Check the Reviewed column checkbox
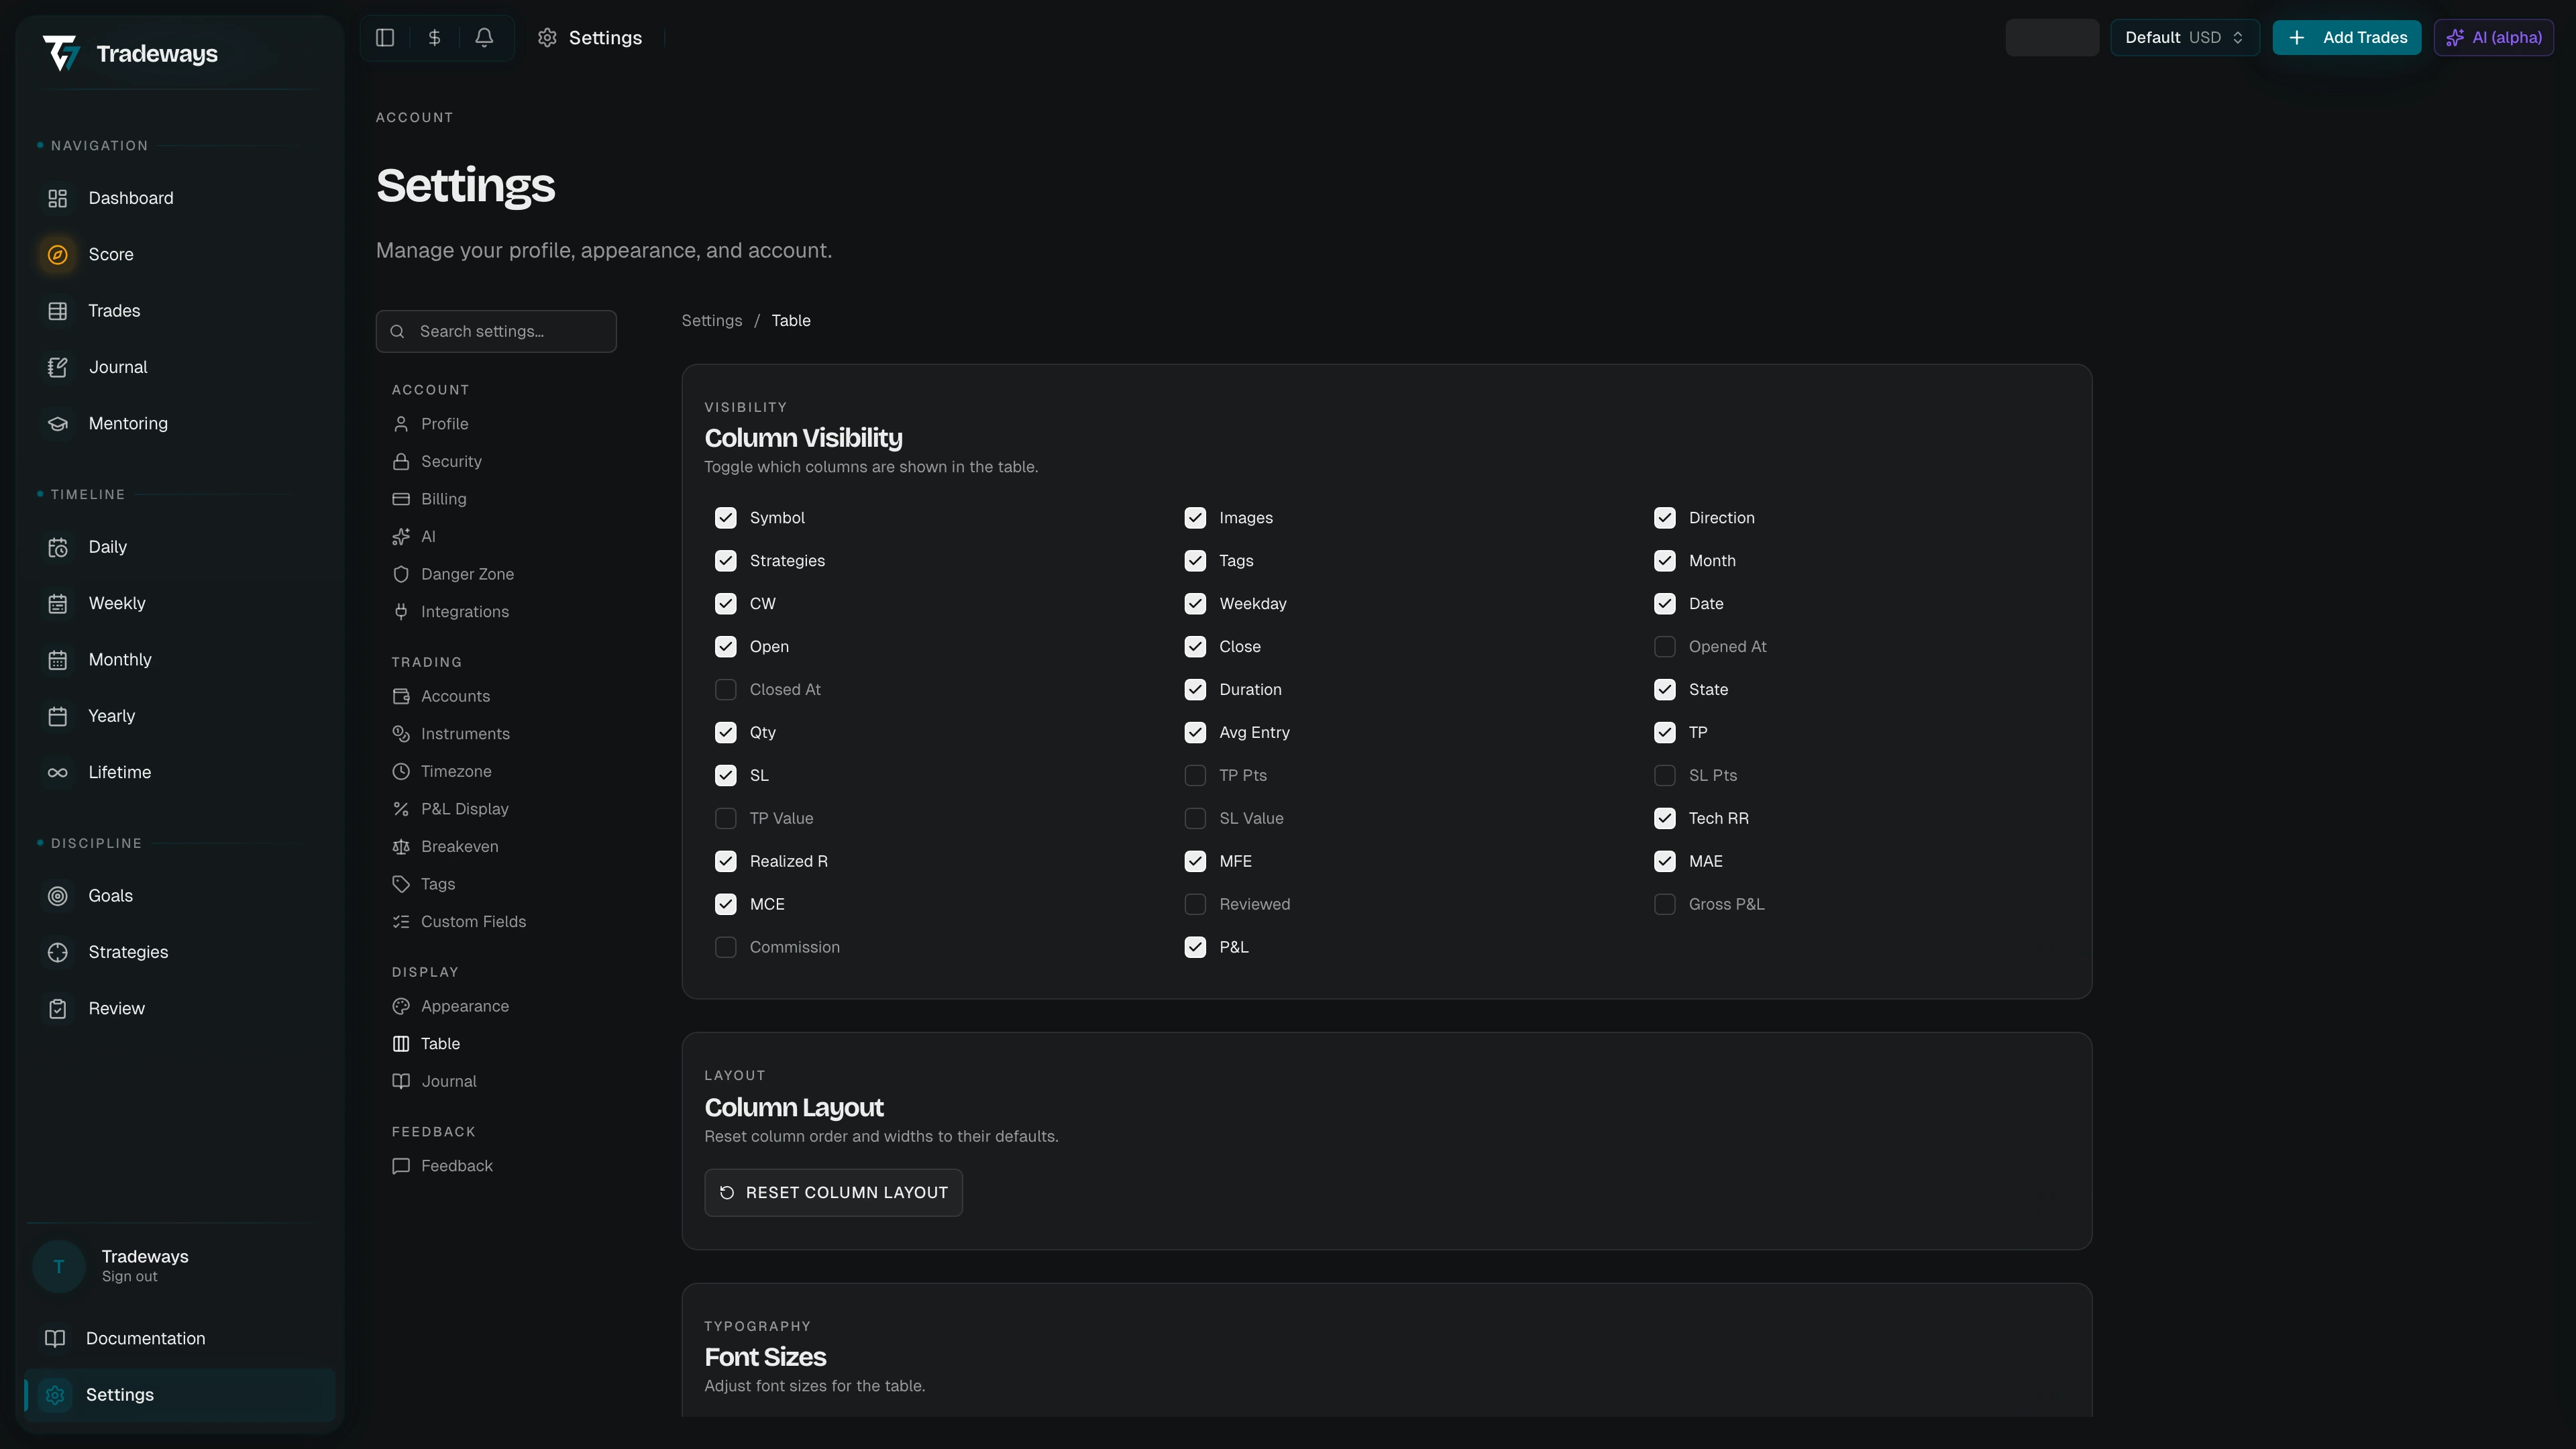Viewport: 2576px width, 1449px height. pos(1195,904)
